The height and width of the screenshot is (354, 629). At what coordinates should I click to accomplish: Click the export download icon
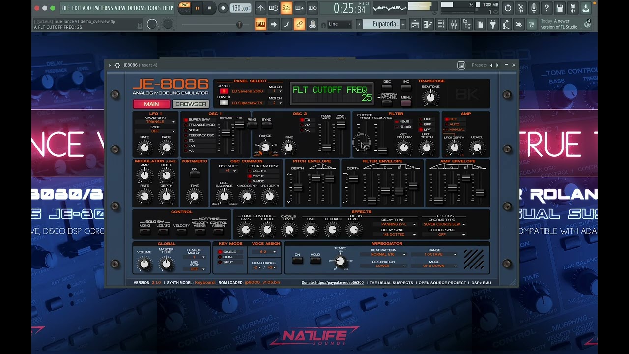pos(586,8)
